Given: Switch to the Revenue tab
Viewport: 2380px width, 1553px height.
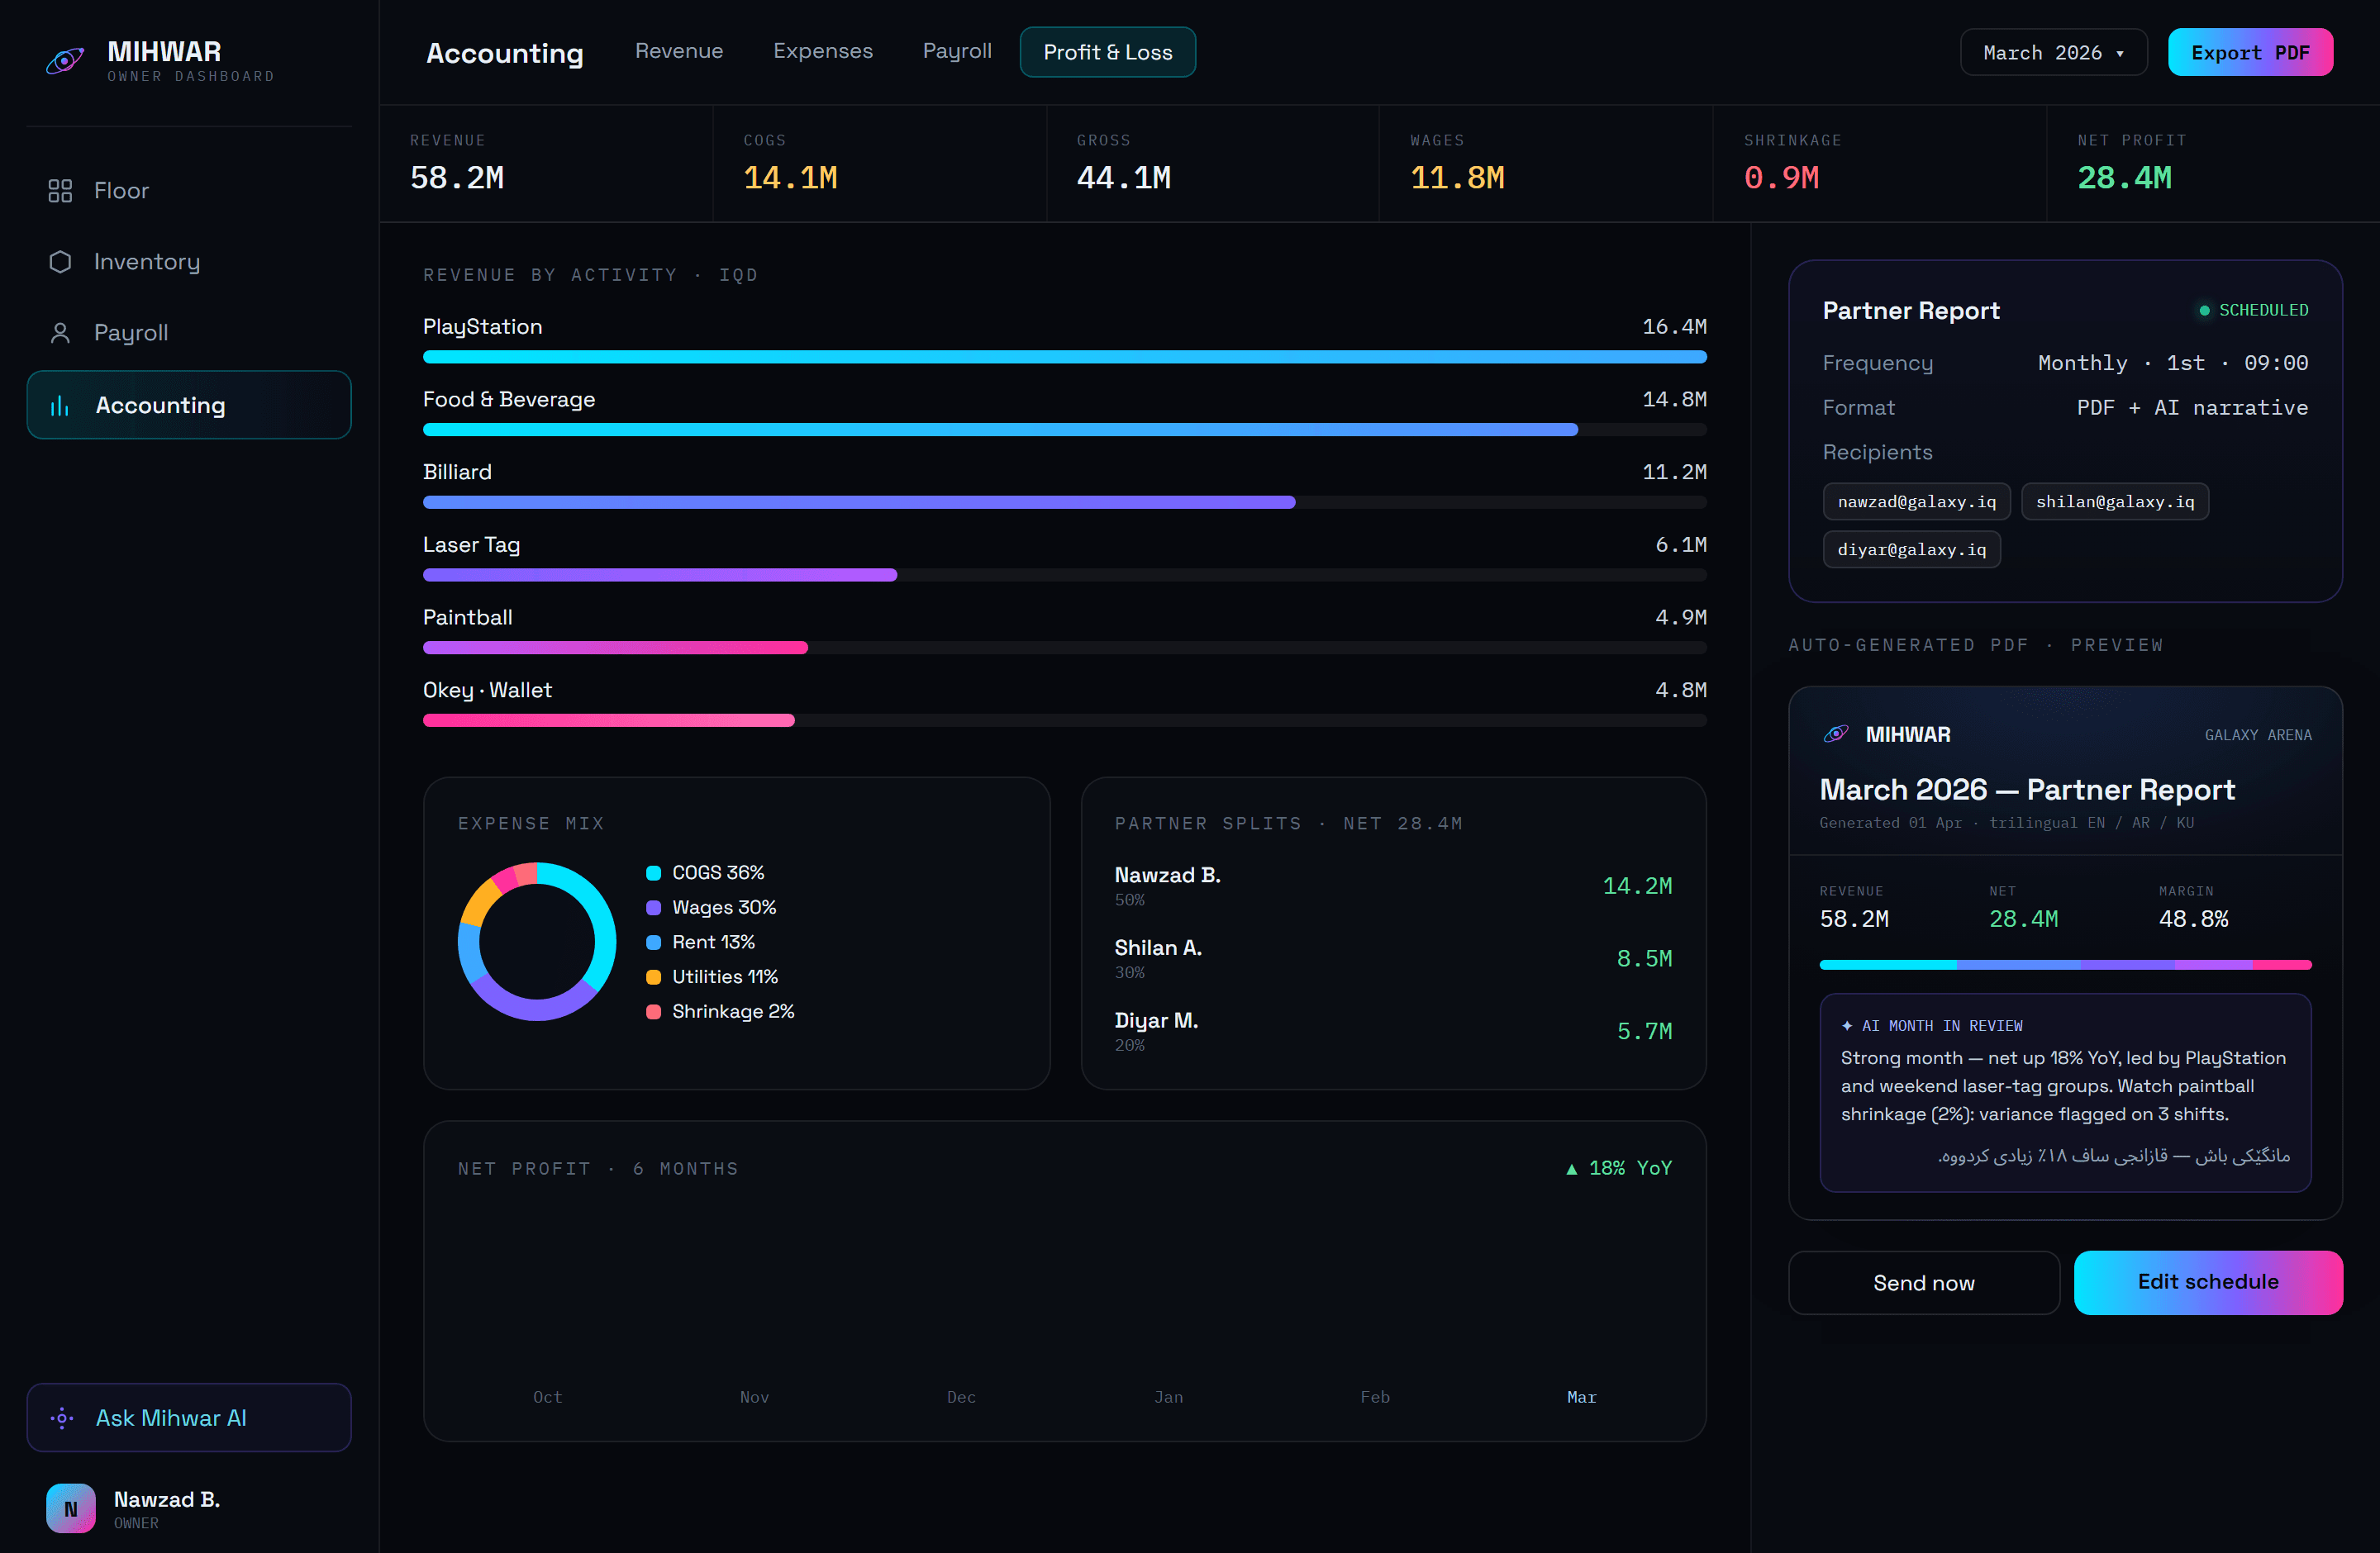Looking at the screenshot, I should 679,51.
